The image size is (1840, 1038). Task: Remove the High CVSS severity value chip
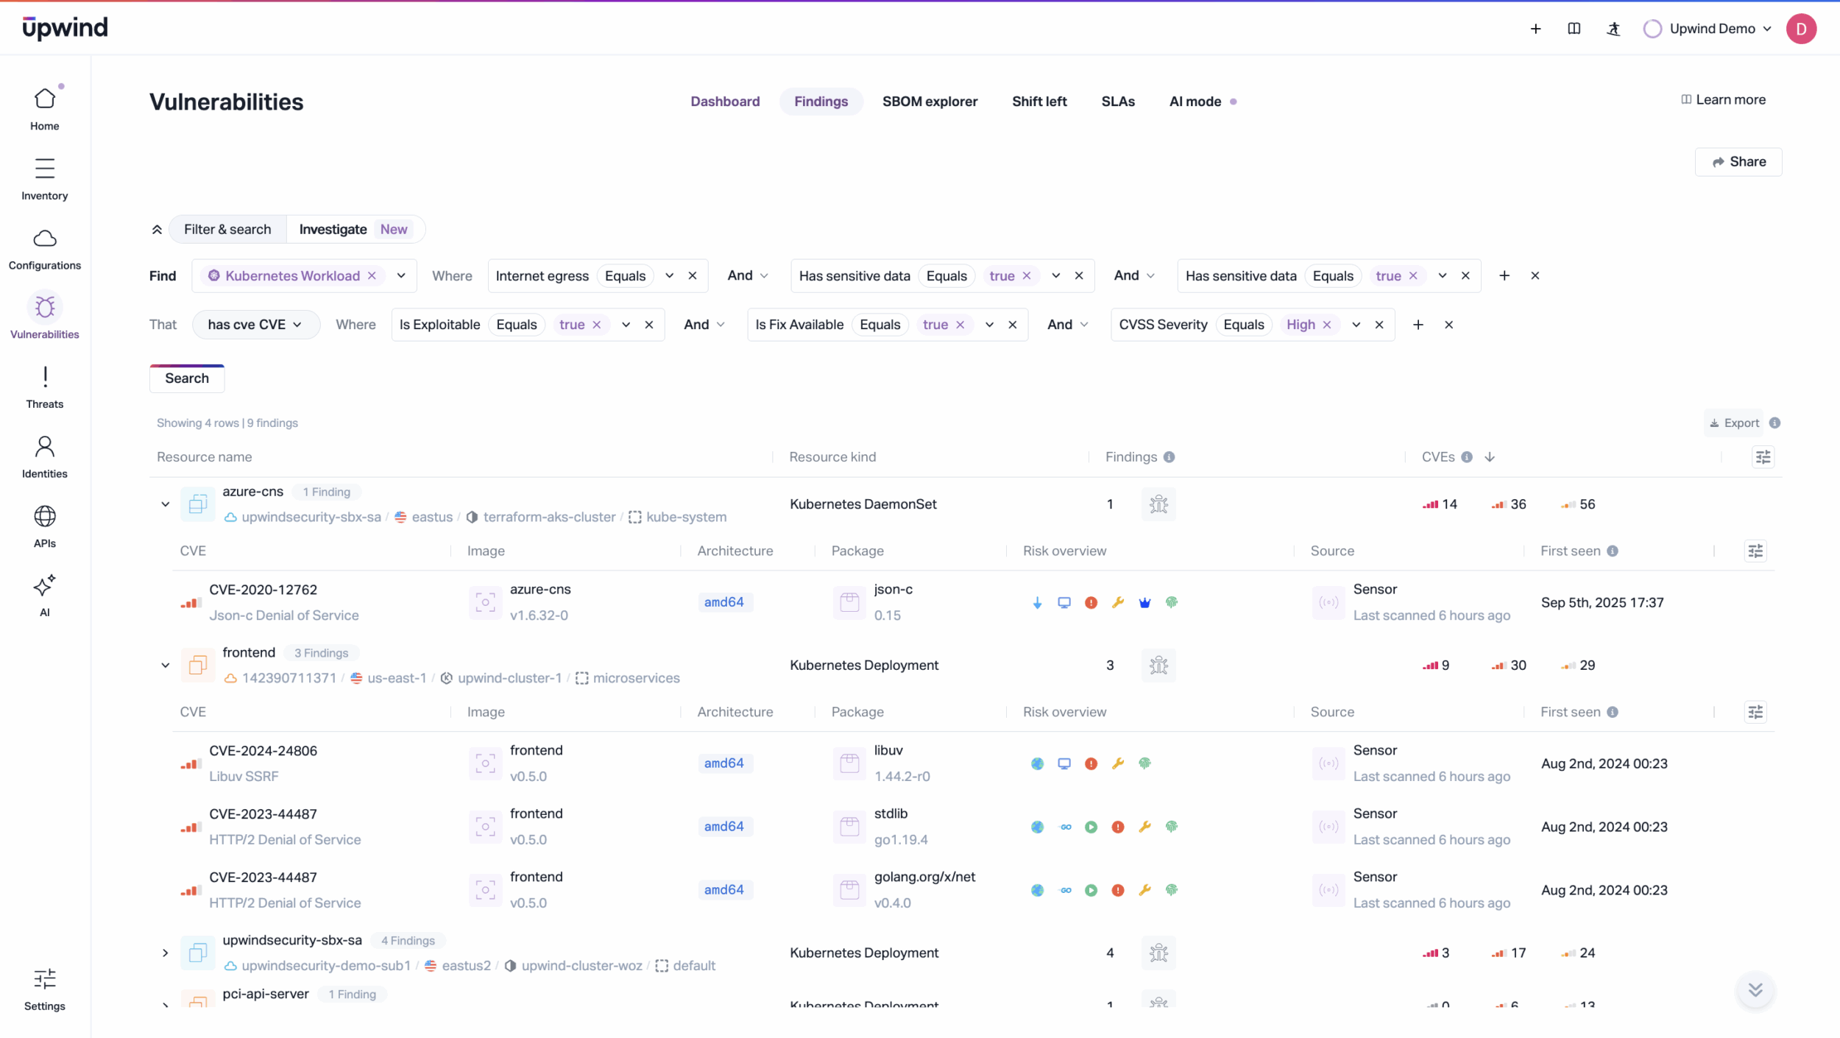[x=1327, y=325]
